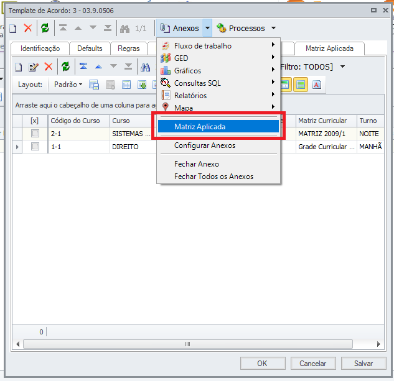Tick the checkbox for course 2-1
The width and height of the screenshot is (394, 381).
point(35,133)
